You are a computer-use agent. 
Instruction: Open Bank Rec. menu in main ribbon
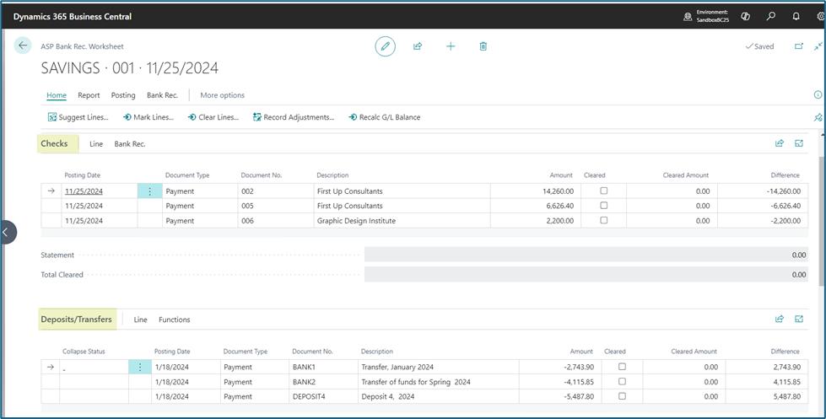click(x=162, y=95)
